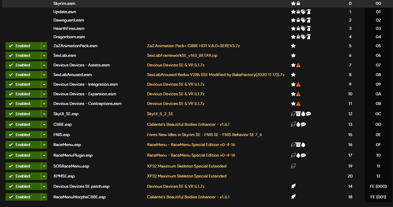393x207 pixels.
Task: Click the lock icon on Update.esm row
Action: coord(298,12)
